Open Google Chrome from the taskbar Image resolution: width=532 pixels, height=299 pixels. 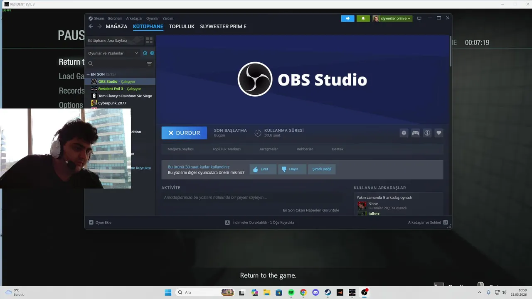coord(303,292)
